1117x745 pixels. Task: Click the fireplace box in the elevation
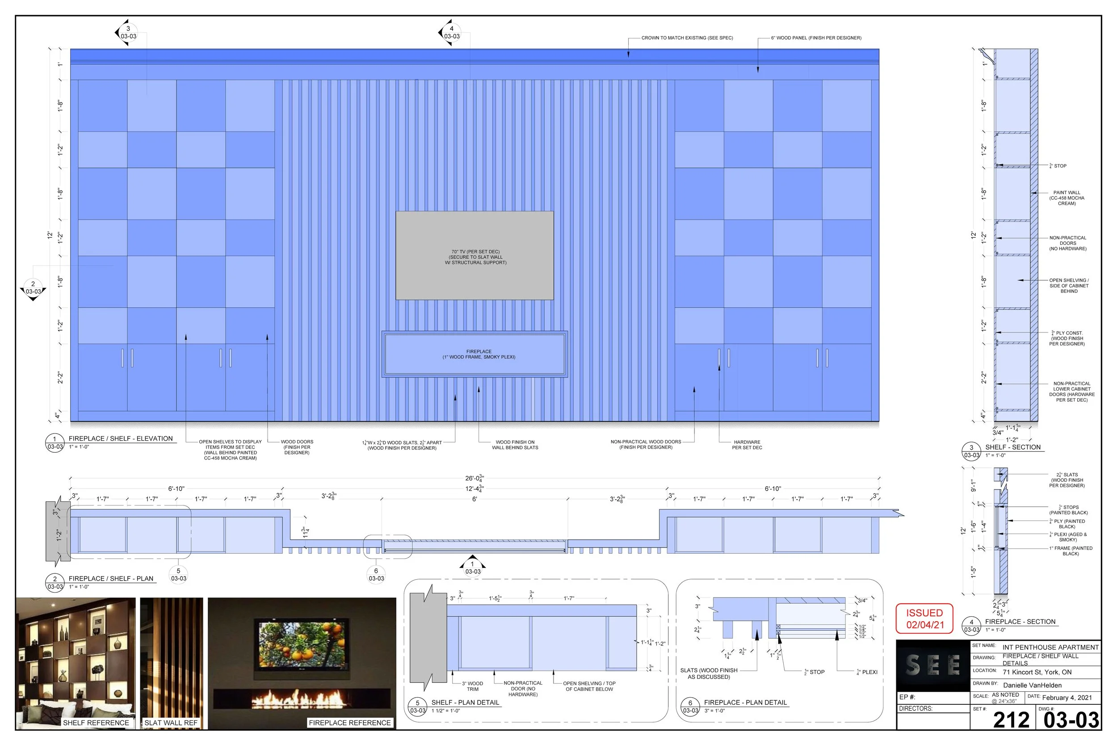point(475,354)
